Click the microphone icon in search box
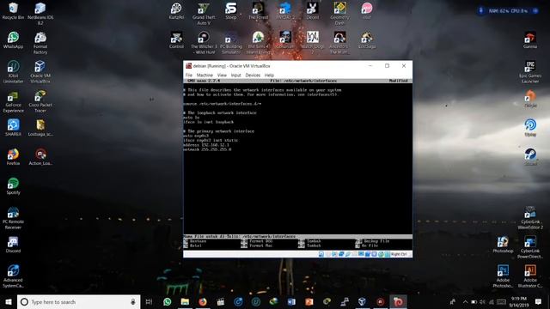 (133, 301)
